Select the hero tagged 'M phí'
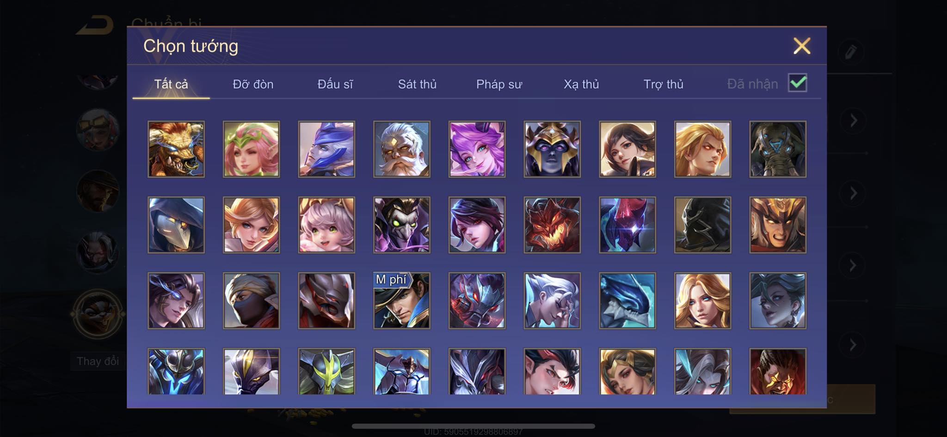The height and width of the screenshot is (437, 947). click(402, 300)
